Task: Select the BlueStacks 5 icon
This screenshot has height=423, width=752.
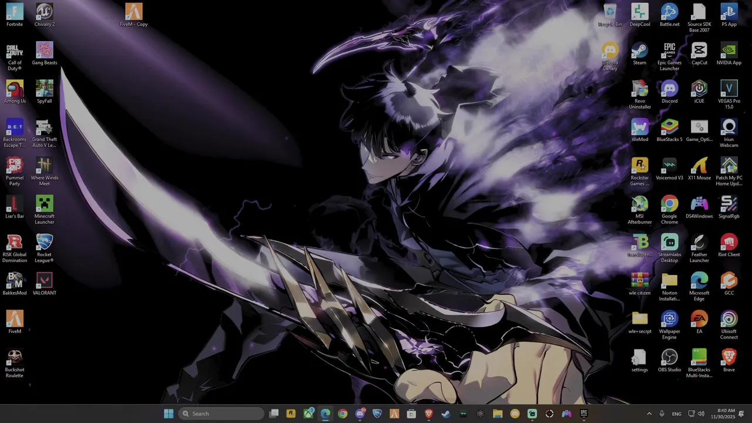Action: pos(670,130)
